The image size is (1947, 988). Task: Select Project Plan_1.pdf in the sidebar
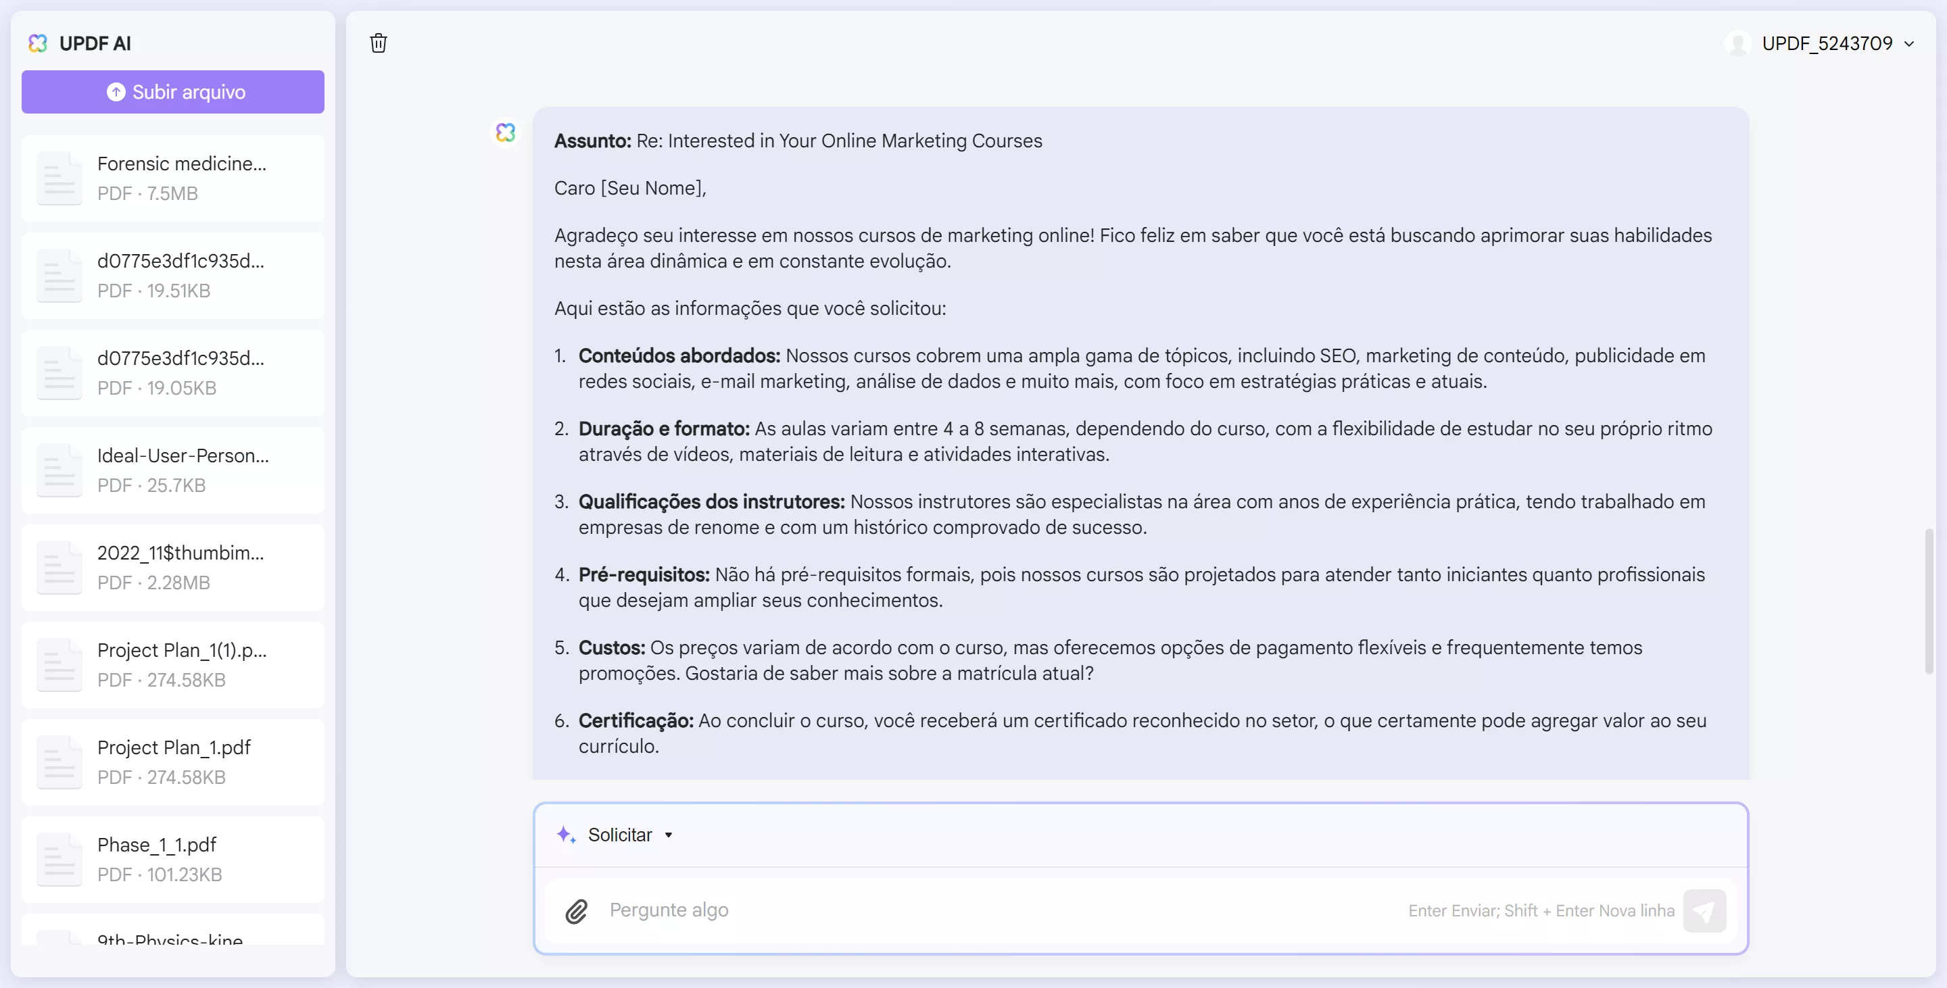click(172, 762)
